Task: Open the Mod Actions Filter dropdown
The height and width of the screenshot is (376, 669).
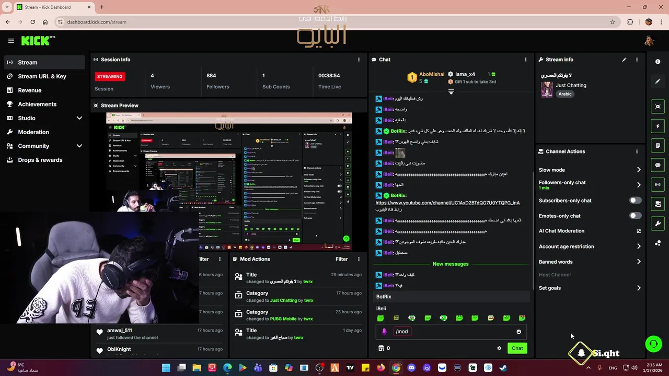Action: [x=341, y=259]
